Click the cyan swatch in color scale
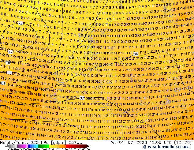This screenshot has width=194, height=150. pos(37,146)
